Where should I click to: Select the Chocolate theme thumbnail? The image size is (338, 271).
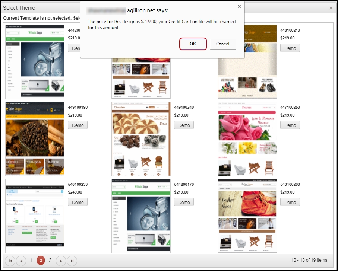[141, 139]
